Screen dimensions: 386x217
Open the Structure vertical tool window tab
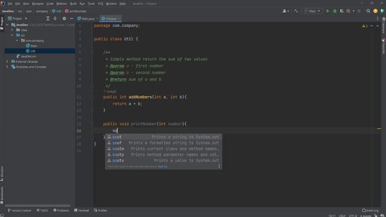coord(2,174)
